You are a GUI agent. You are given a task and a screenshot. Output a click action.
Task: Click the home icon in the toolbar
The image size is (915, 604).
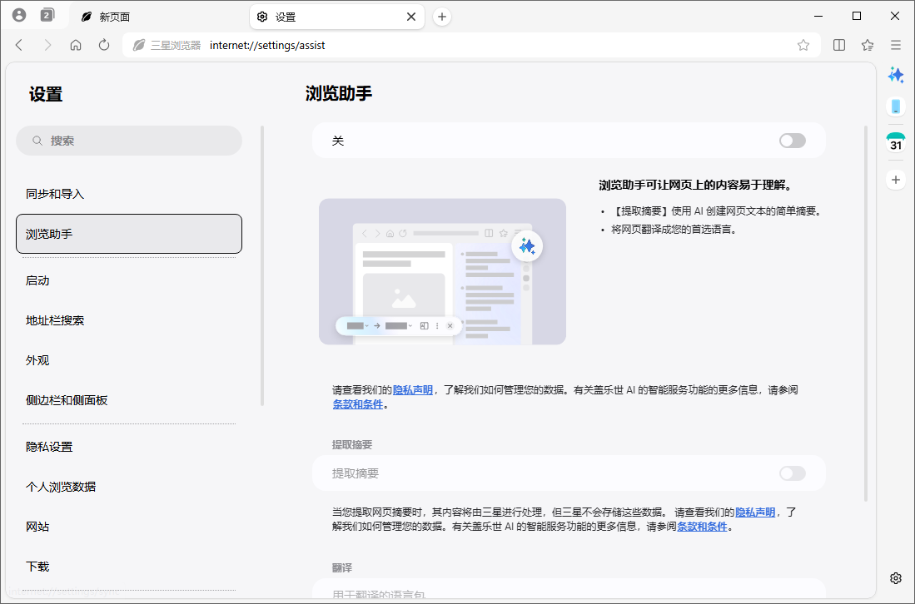76,46
